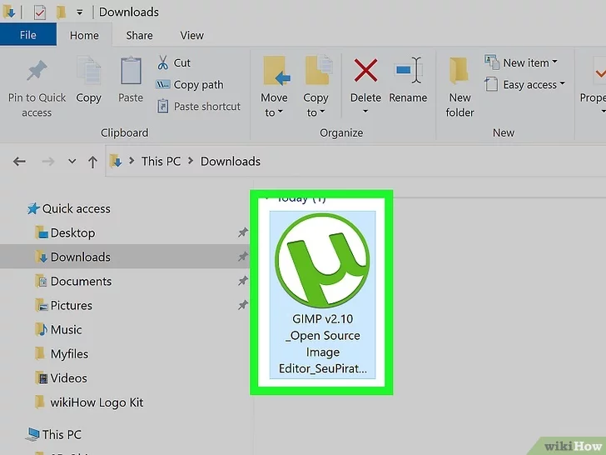606x455 pixels.
Task: Open the Music folder in sidebar
Action: tap(66, 330)
